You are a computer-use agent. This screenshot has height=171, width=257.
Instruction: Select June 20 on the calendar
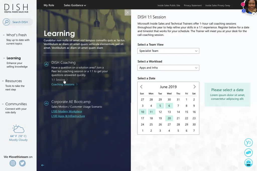[169, 118]
